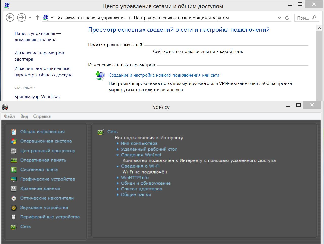
Task: Open the recent locations dropdown arrow
Action: click(30, 18)
